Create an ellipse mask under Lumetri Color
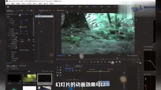The width and height of the screenshot is (161, 90). [x=11, y=48]
